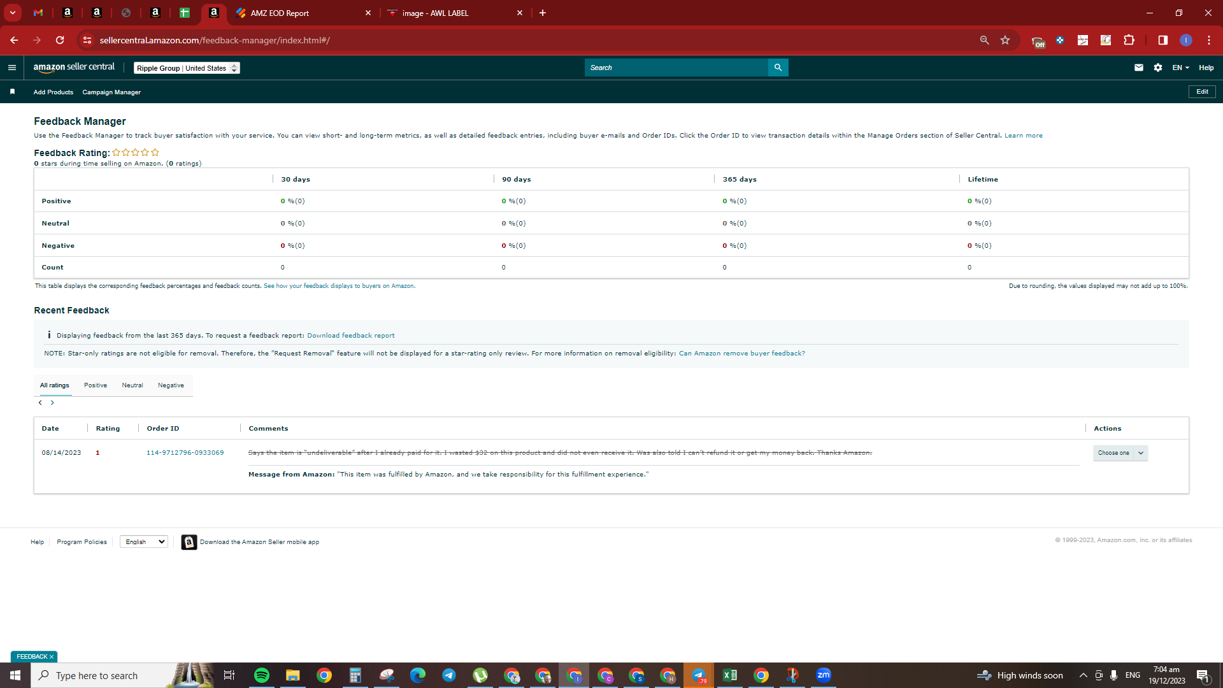Go to the previous feedback page arrow
Screen dimensions: 1223x688
[40, 403]
